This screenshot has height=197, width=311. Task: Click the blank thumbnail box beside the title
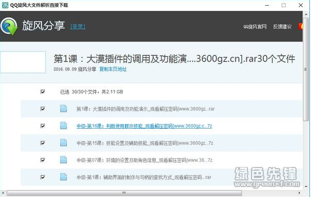click(23, 62)
